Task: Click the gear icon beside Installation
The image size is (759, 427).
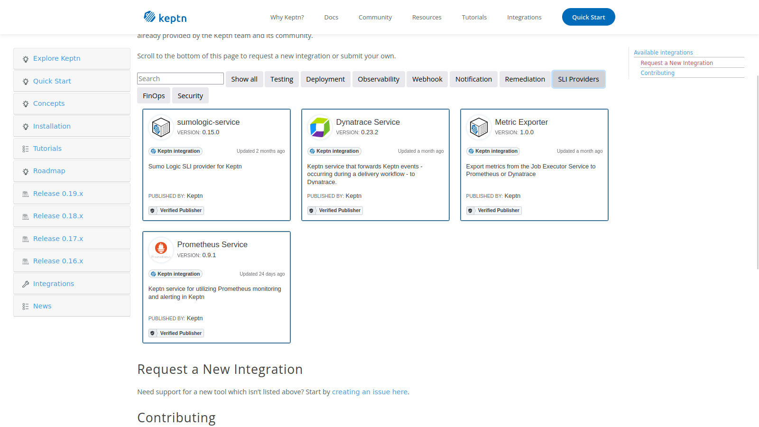Action: tap(26, 127)
